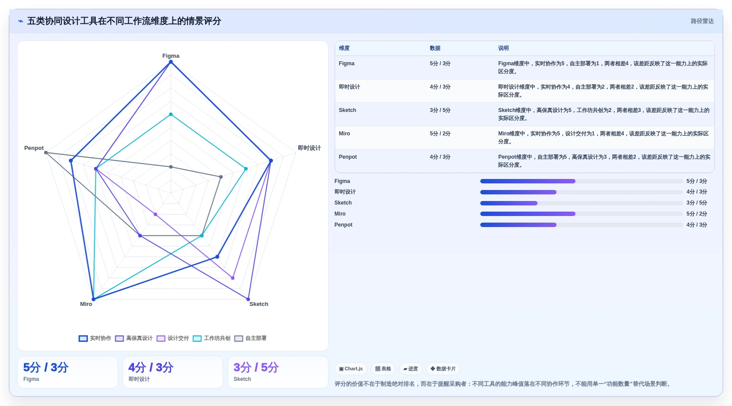Click the 路径雷达 label in header
732x406 pixels.
tap(702, 21)
